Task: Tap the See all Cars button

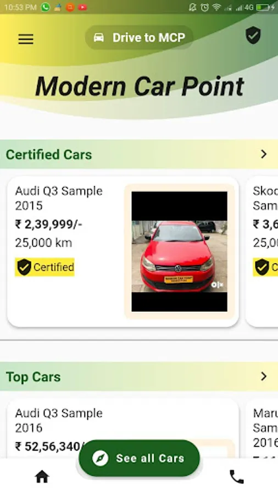Action: point(139,458)
